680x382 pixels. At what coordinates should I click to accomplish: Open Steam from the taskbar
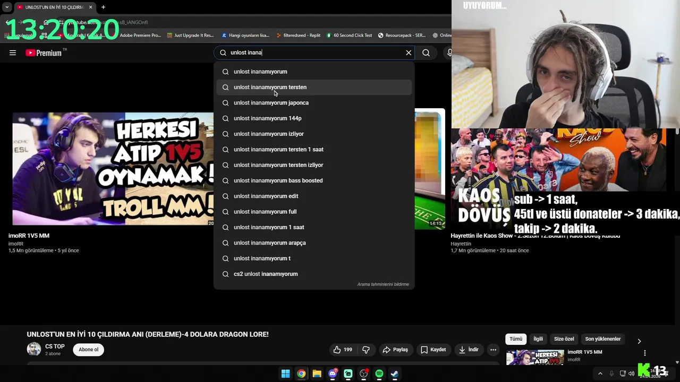[395, 374]
